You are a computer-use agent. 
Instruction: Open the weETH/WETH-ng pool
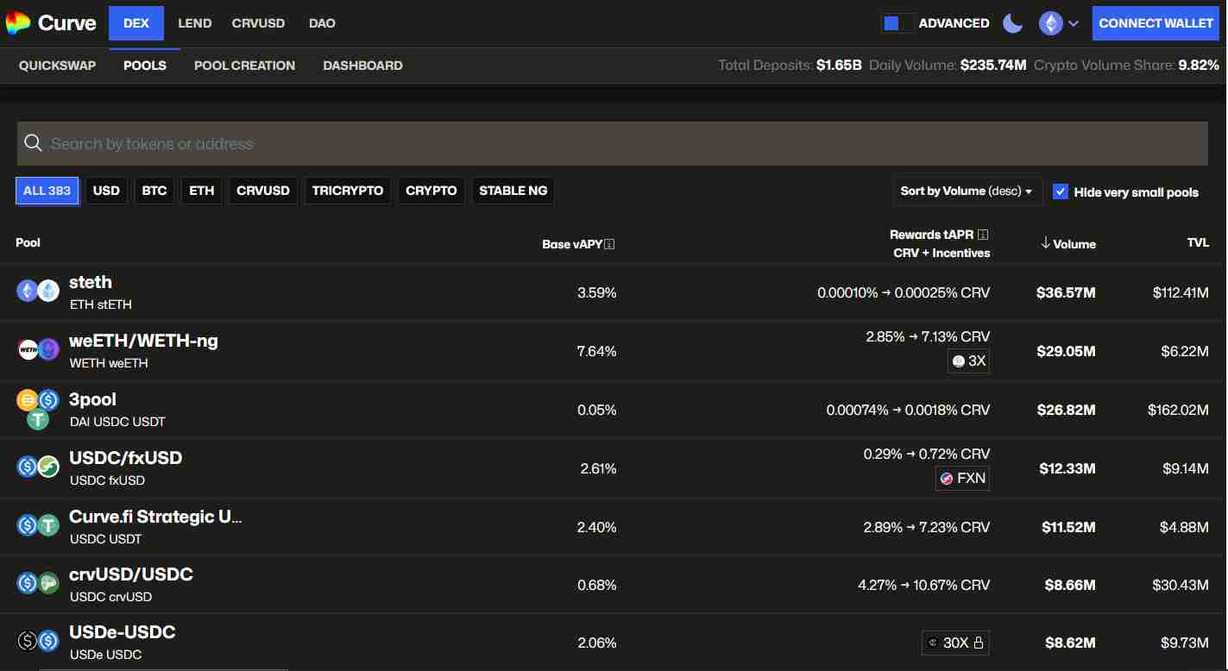[143, 341]
